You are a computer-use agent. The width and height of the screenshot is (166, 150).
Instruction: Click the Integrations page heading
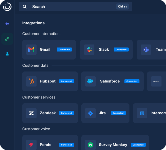click(33, 23)
